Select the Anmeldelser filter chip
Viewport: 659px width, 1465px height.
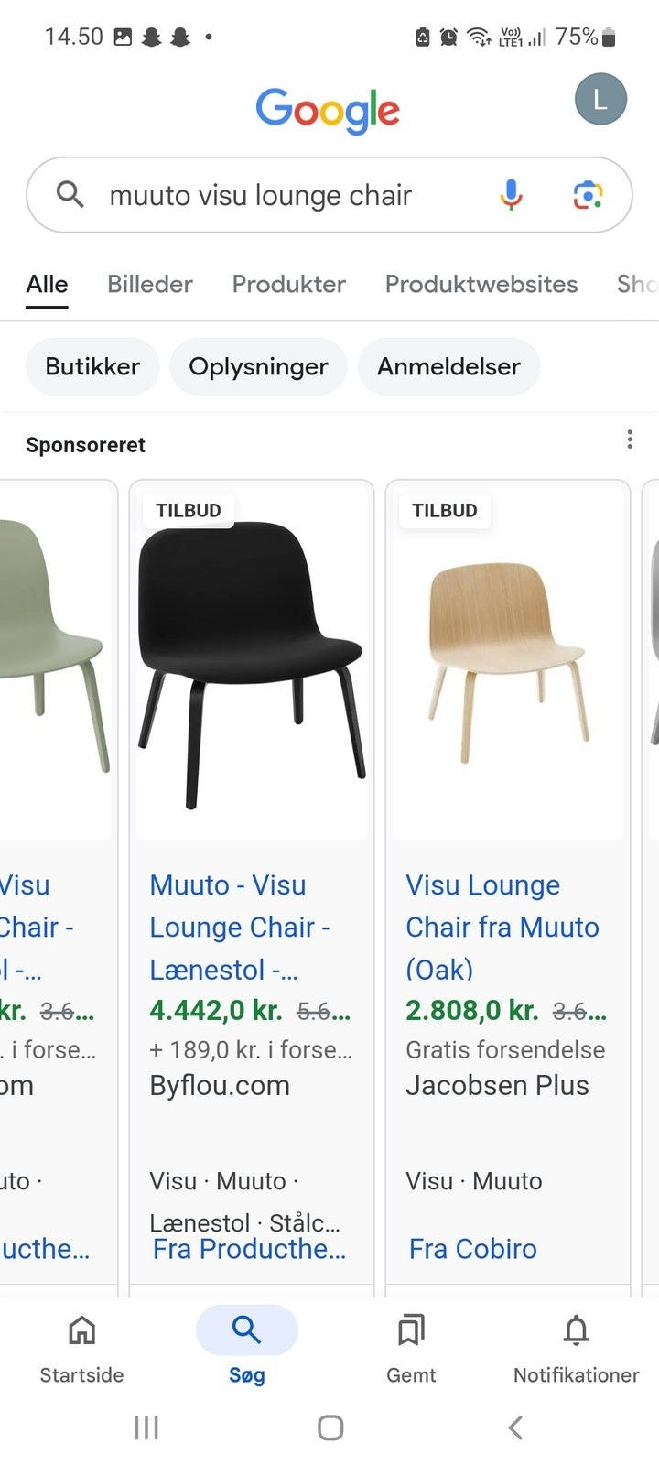coord(448,366)
